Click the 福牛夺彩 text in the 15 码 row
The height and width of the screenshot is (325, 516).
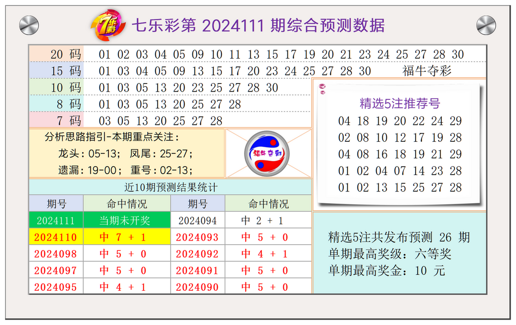pos(427,71)
